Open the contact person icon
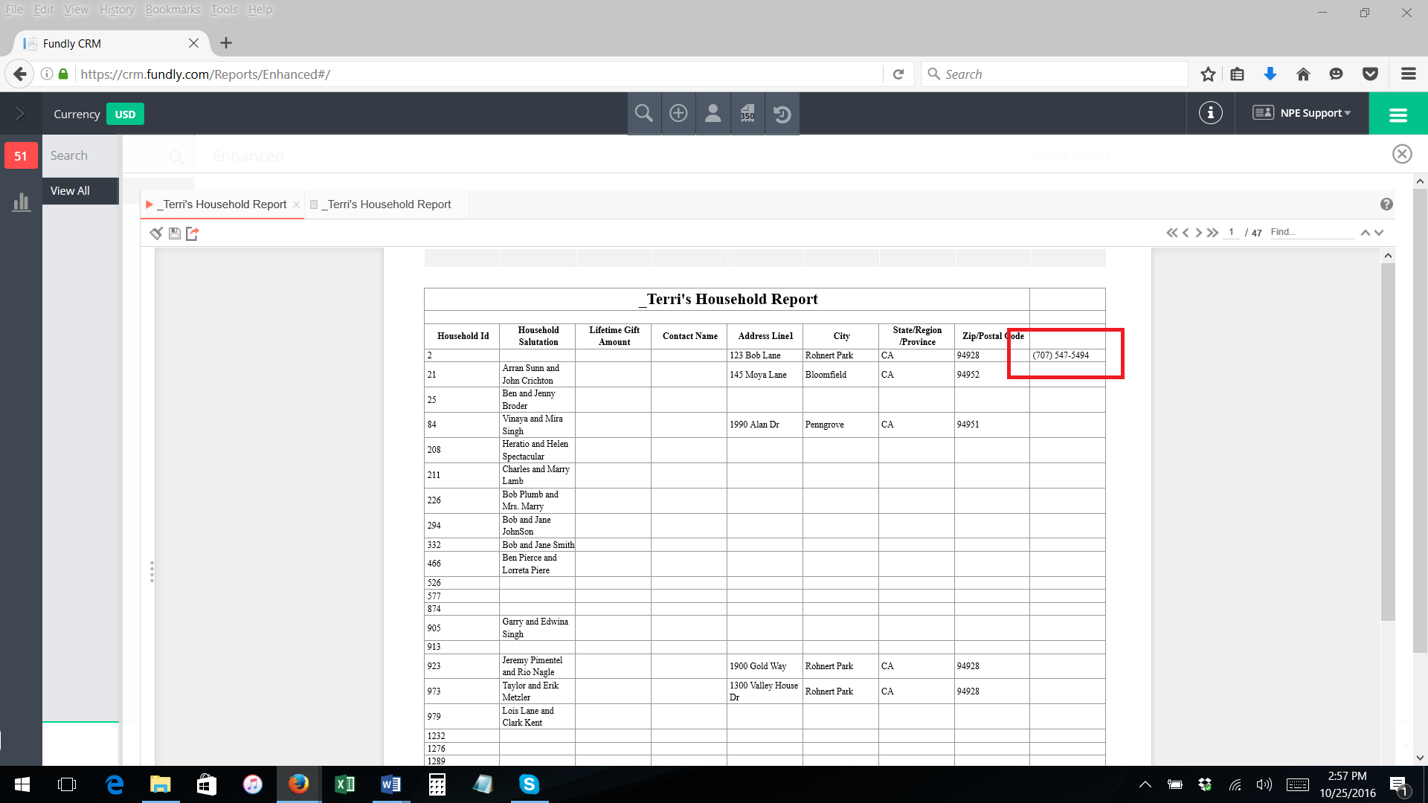This screenshot has width=1428, height=803. pyautogui.click(x=713, y=114)
